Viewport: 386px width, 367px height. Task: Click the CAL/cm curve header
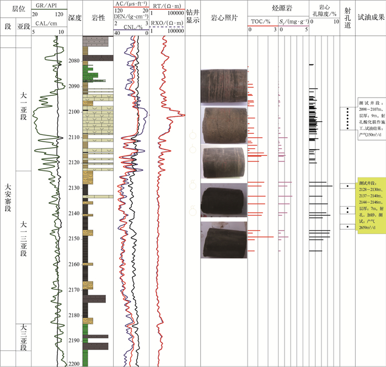point(47,23)
